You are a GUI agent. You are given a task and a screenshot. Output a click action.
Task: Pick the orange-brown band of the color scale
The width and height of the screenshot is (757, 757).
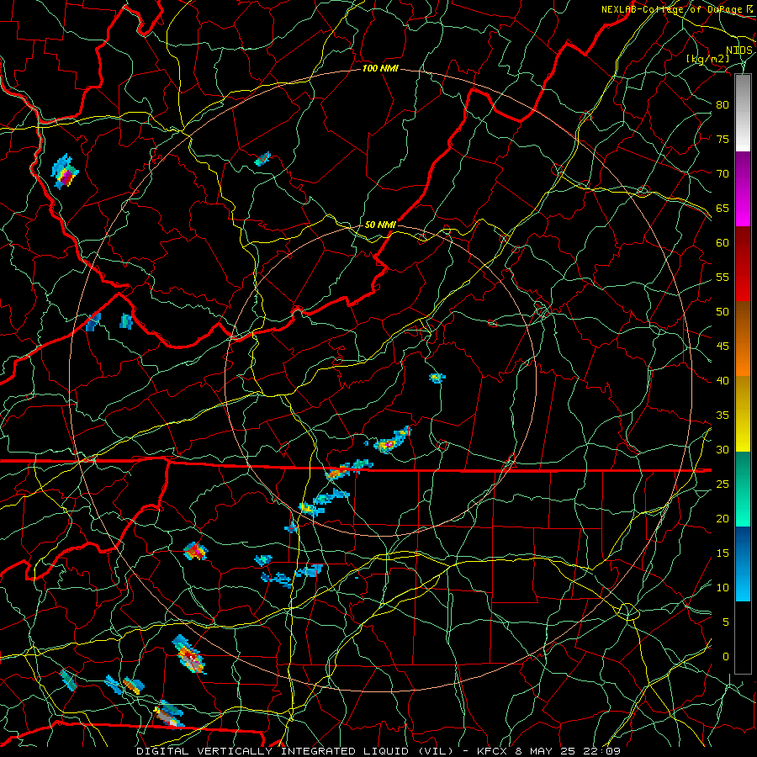point(743,339)
